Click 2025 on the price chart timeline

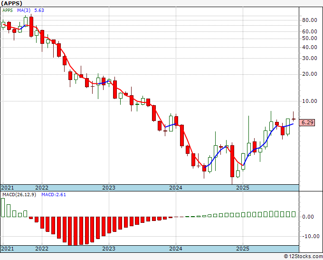pos(243,188)
